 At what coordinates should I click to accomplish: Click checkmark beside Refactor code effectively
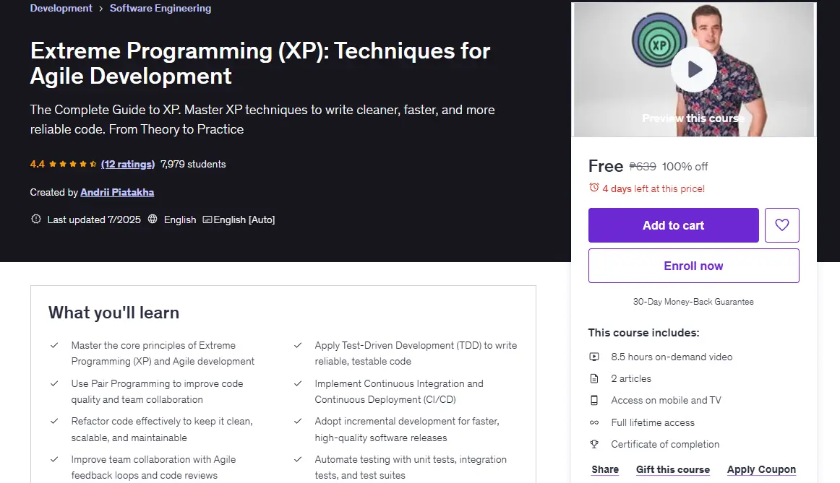(54, 421)
